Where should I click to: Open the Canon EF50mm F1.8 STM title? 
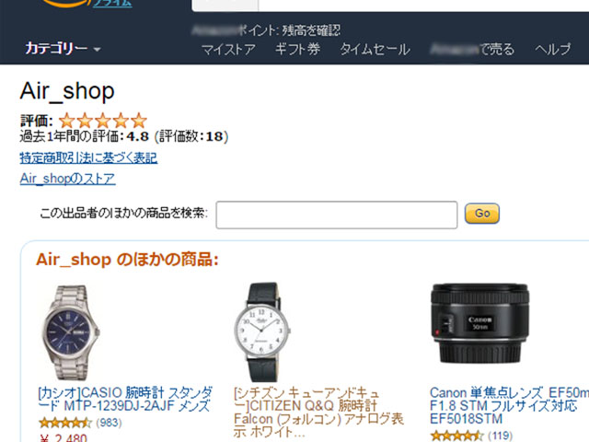pyautogui.click(x=509, y=406)
